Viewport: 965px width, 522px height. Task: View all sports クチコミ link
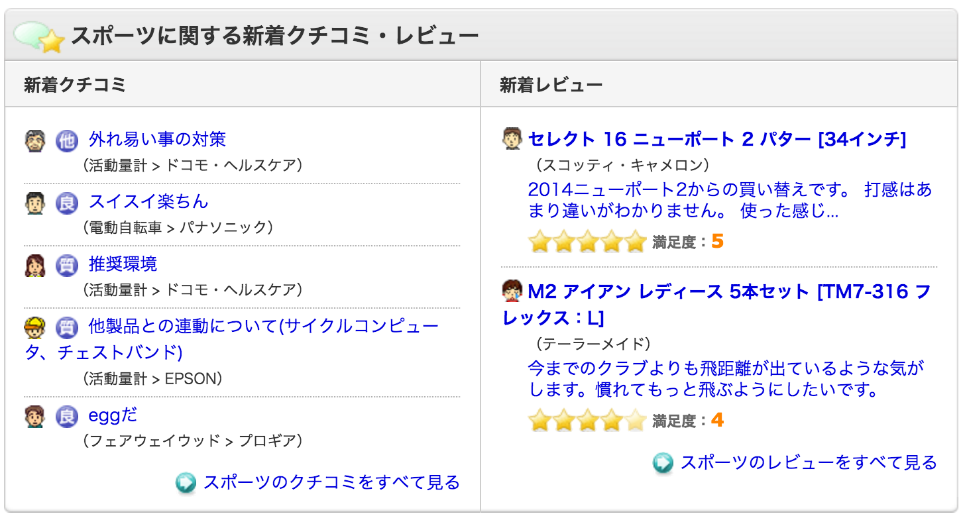coord(331,483)
